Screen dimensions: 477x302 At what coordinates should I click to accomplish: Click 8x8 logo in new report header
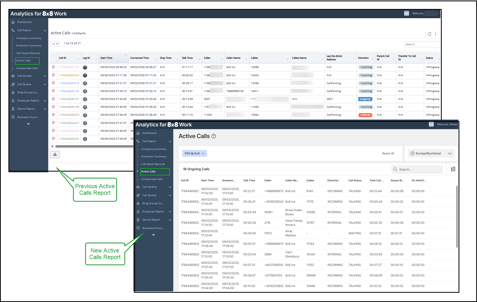click(x=431, y=124)
